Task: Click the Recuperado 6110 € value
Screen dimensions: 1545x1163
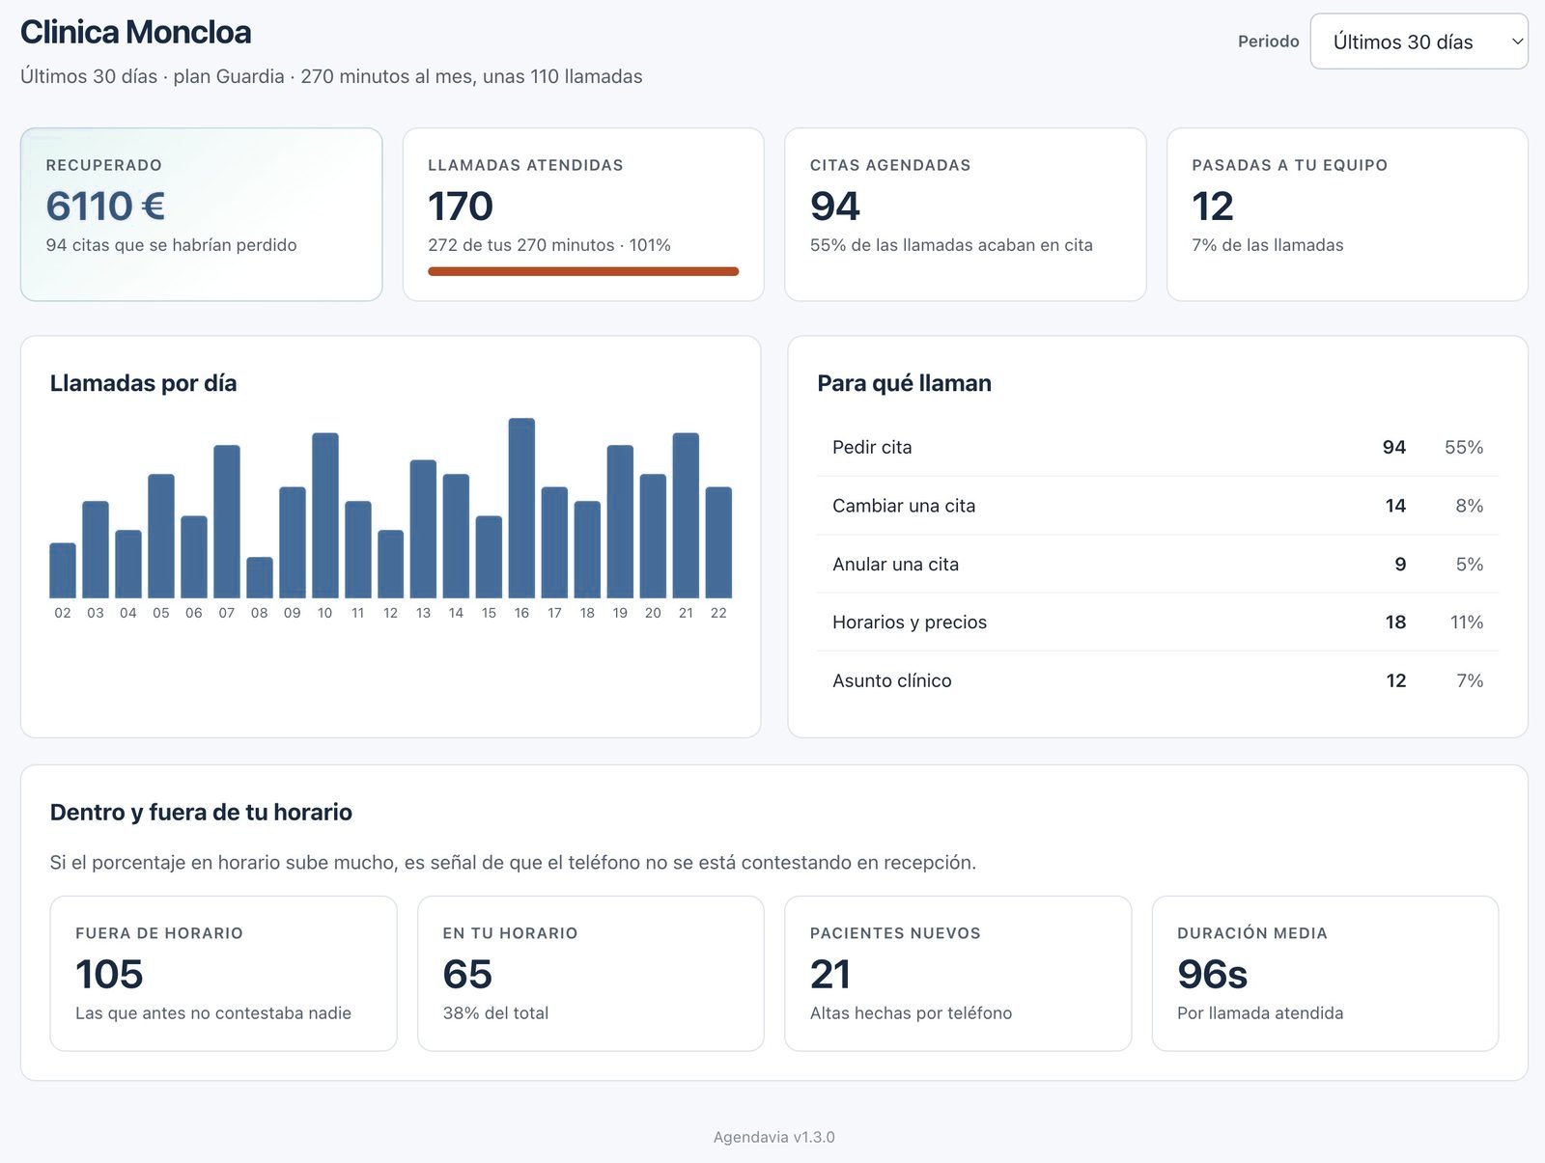Action: click(105, 206)
